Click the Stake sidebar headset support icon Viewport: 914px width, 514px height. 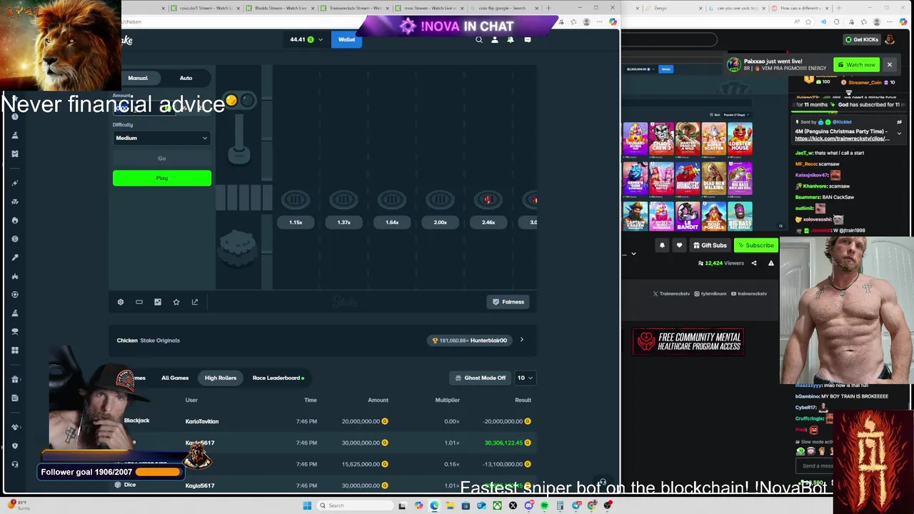point(15,464)
